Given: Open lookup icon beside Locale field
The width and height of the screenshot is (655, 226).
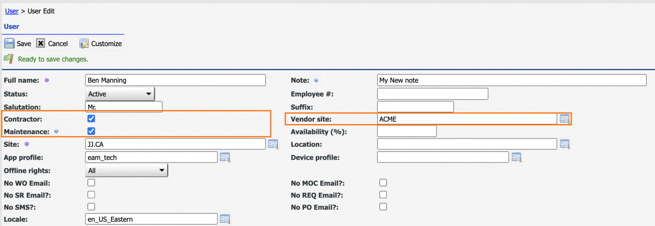Looking at the screenshot, I should click(225, 219).
